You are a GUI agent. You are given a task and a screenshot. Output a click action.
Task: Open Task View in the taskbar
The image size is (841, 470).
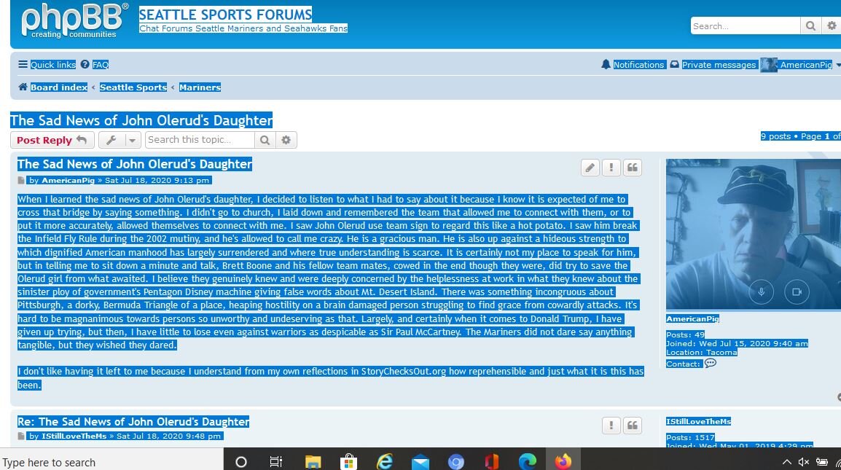pyautogui.click(x=276, y=461)
